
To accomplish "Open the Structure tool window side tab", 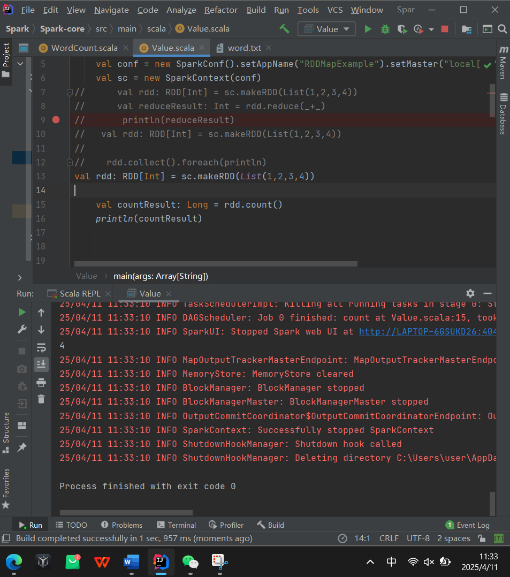I will (x=6, y=432).
